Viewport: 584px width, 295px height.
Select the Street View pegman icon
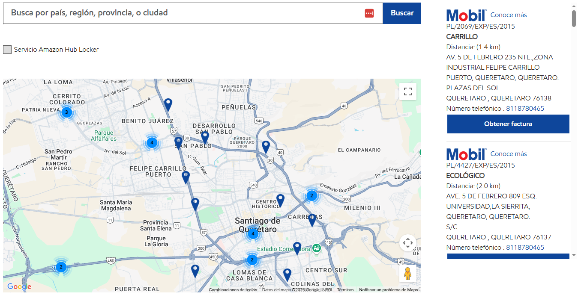[408, 274]
